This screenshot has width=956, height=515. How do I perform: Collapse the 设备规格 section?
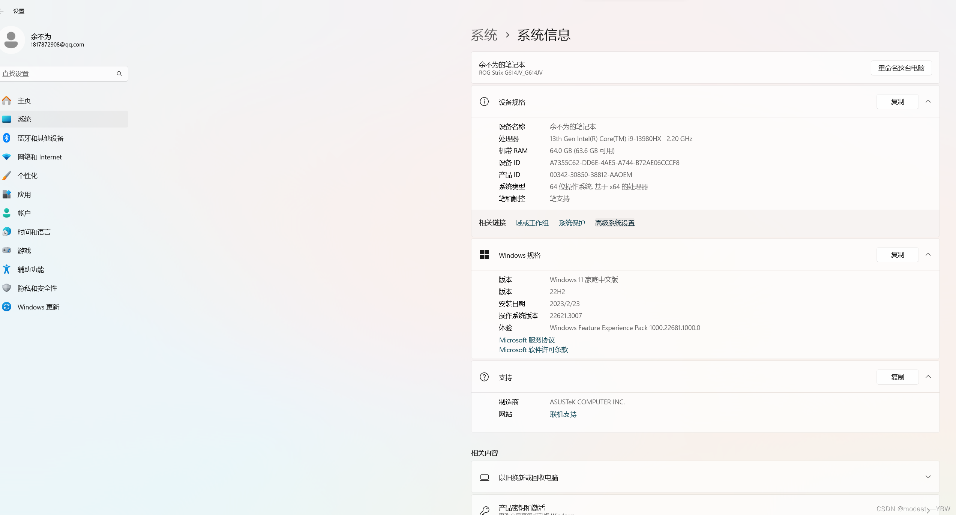point(928,102)
